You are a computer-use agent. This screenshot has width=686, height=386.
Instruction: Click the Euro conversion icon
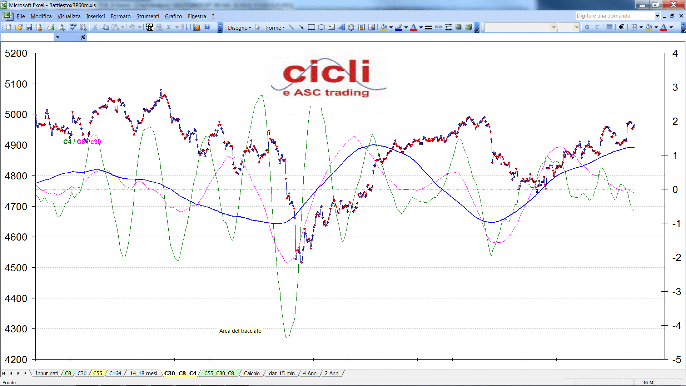point(150,28)
